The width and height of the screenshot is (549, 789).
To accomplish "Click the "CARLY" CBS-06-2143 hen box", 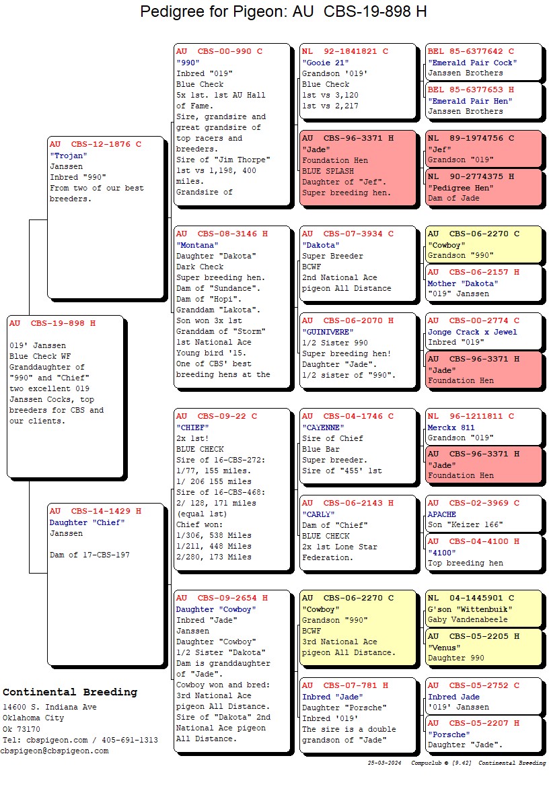I will point(358,533).
